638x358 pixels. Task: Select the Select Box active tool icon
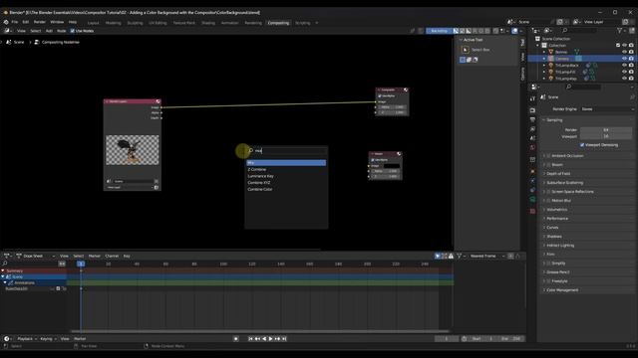pos(466,50)
